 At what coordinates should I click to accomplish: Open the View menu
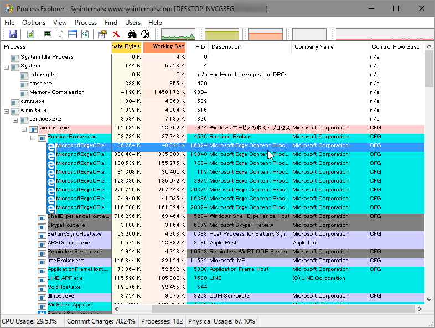[x=60, y=23]
